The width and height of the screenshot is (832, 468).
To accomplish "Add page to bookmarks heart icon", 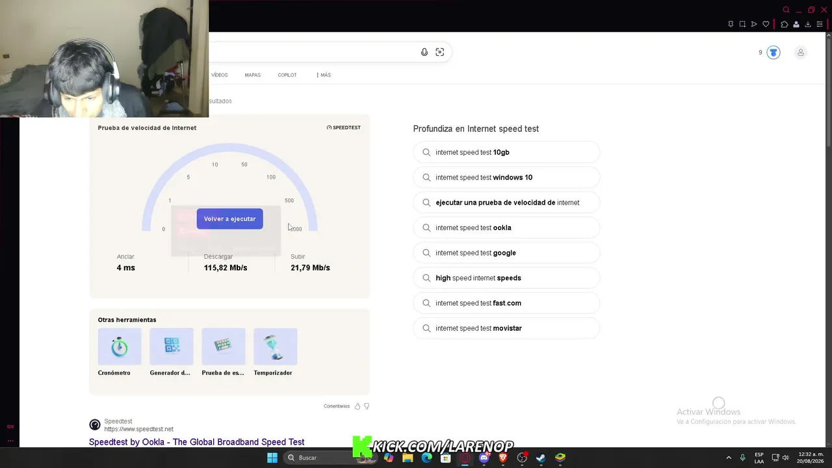I will tap(766, 24).
